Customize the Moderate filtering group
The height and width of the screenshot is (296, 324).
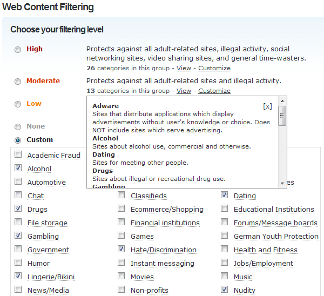(x=214, y=91)
